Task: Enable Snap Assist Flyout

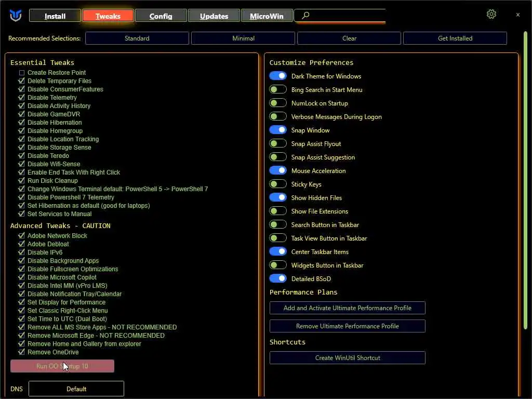Action: click(x=278, y=143)
